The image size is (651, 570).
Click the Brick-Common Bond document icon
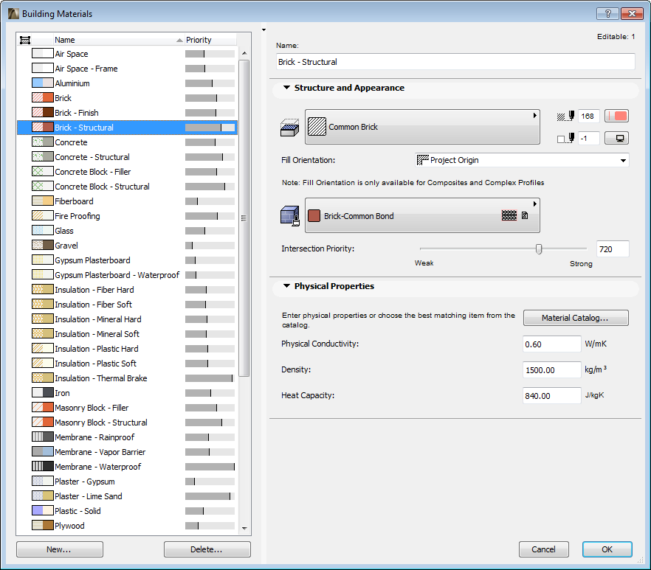tap(525, 215)
